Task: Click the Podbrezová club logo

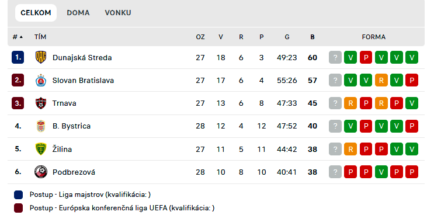Action: (41, 172)
